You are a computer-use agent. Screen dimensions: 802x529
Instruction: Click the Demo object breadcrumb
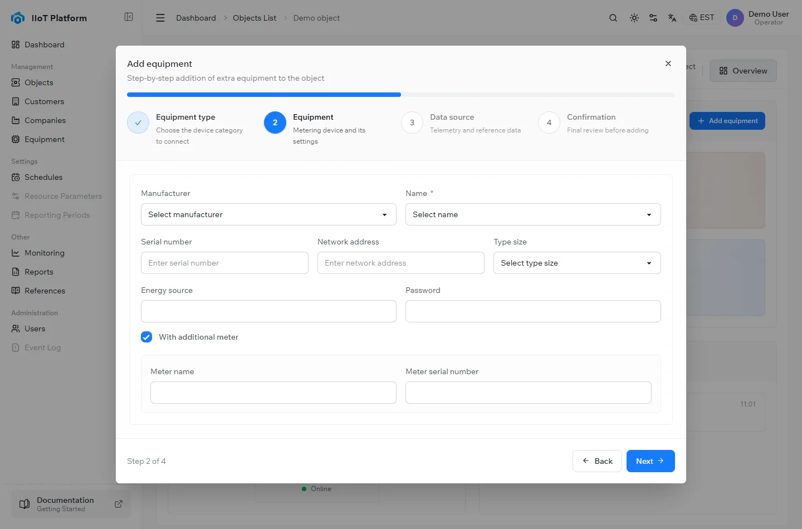(x=316, y=18)
